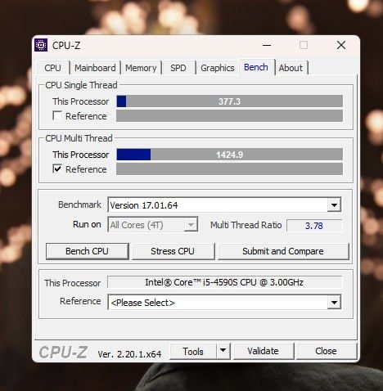Select the SPD tab
The image size is (383, 391).
pyautogui.click(x=178, y=68)
